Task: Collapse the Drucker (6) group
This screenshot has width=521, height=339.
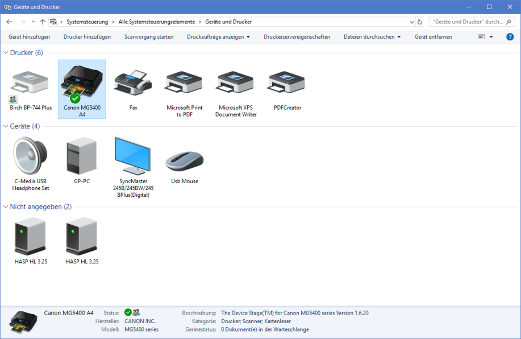Action: [x=6, y=52]
